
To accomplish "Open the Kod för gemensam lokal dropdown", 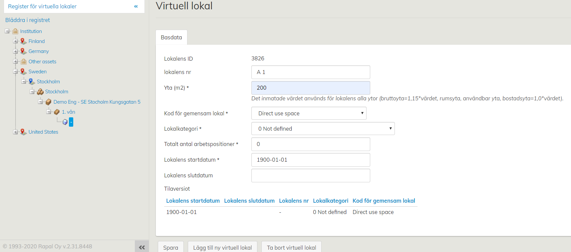I will 309,113.
